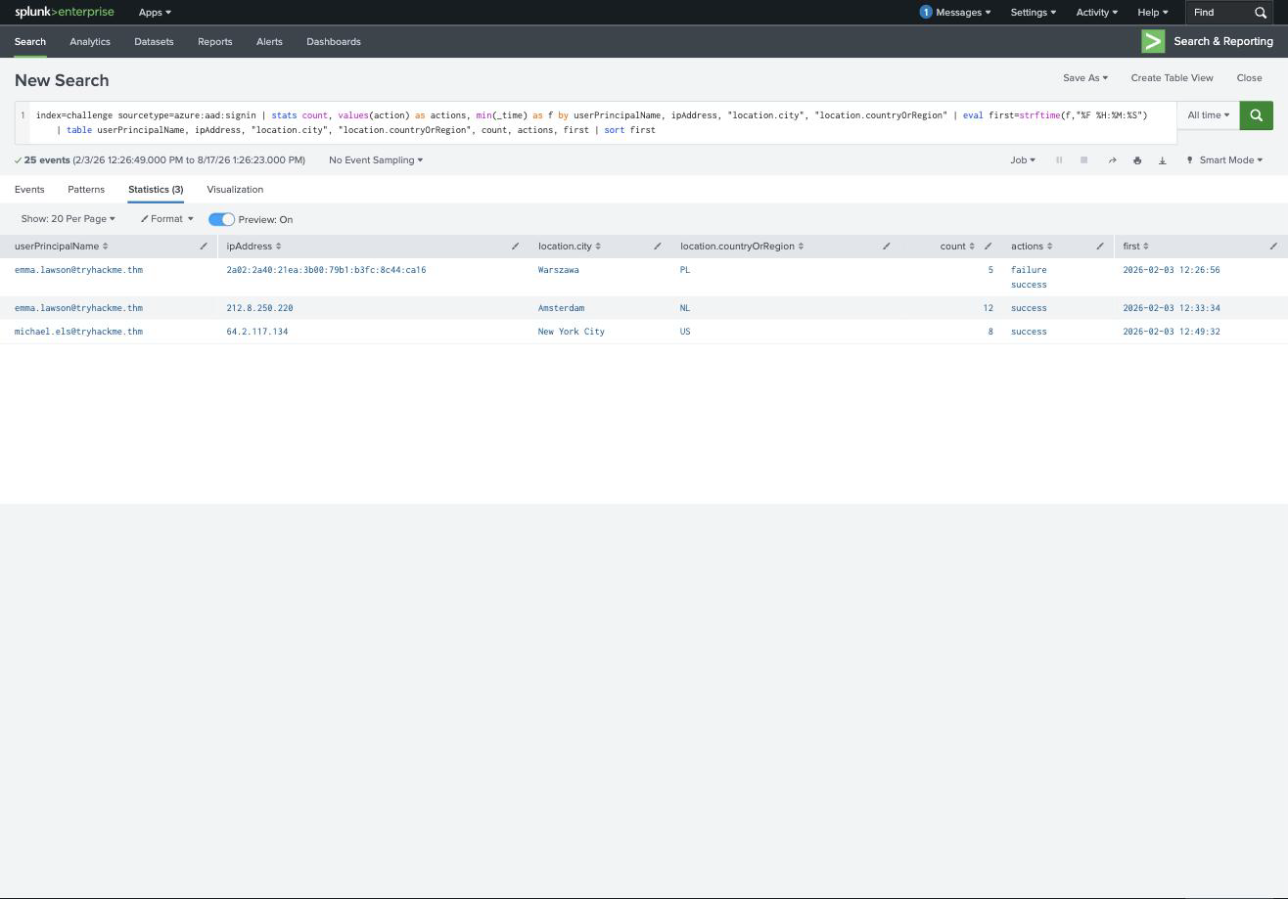
Task: Open the All time range picker
Action: click(1208, 115)
